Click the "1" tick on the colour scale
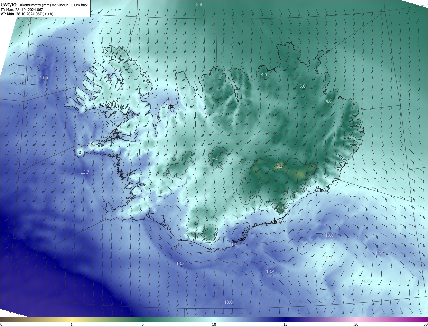Screen dimensions: 428x327 (72, 324)
